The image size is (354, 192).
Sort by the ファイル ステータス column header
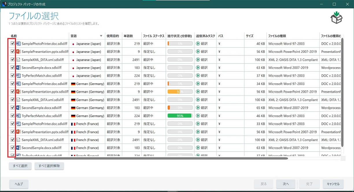tap(153, 36)
